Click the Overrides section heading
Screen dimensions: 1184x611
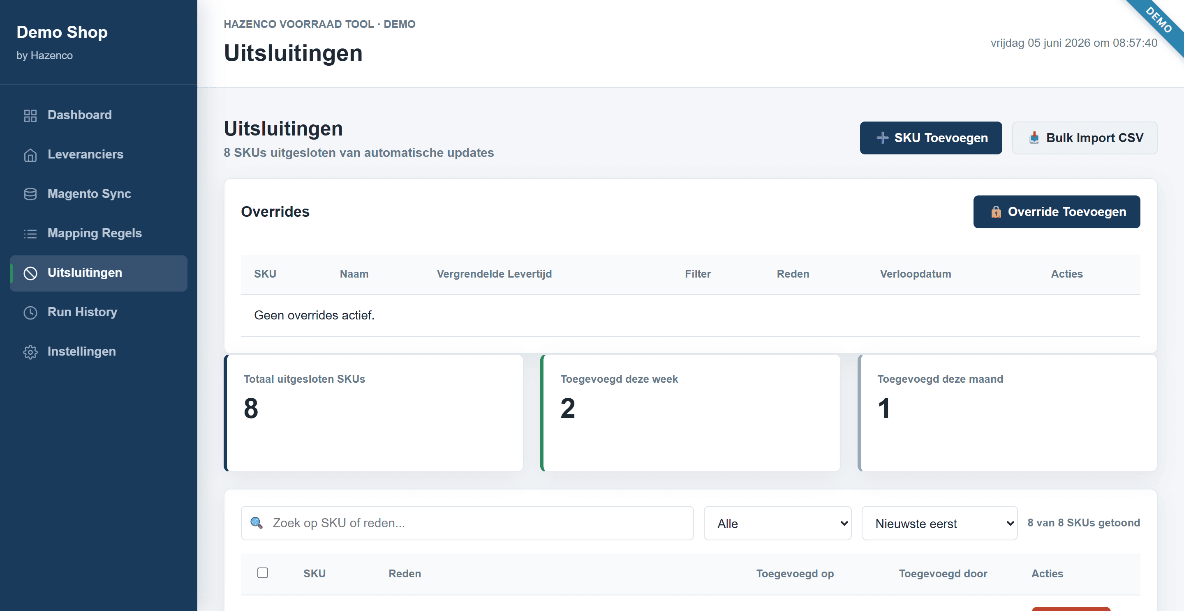click(x=275, y=211)
